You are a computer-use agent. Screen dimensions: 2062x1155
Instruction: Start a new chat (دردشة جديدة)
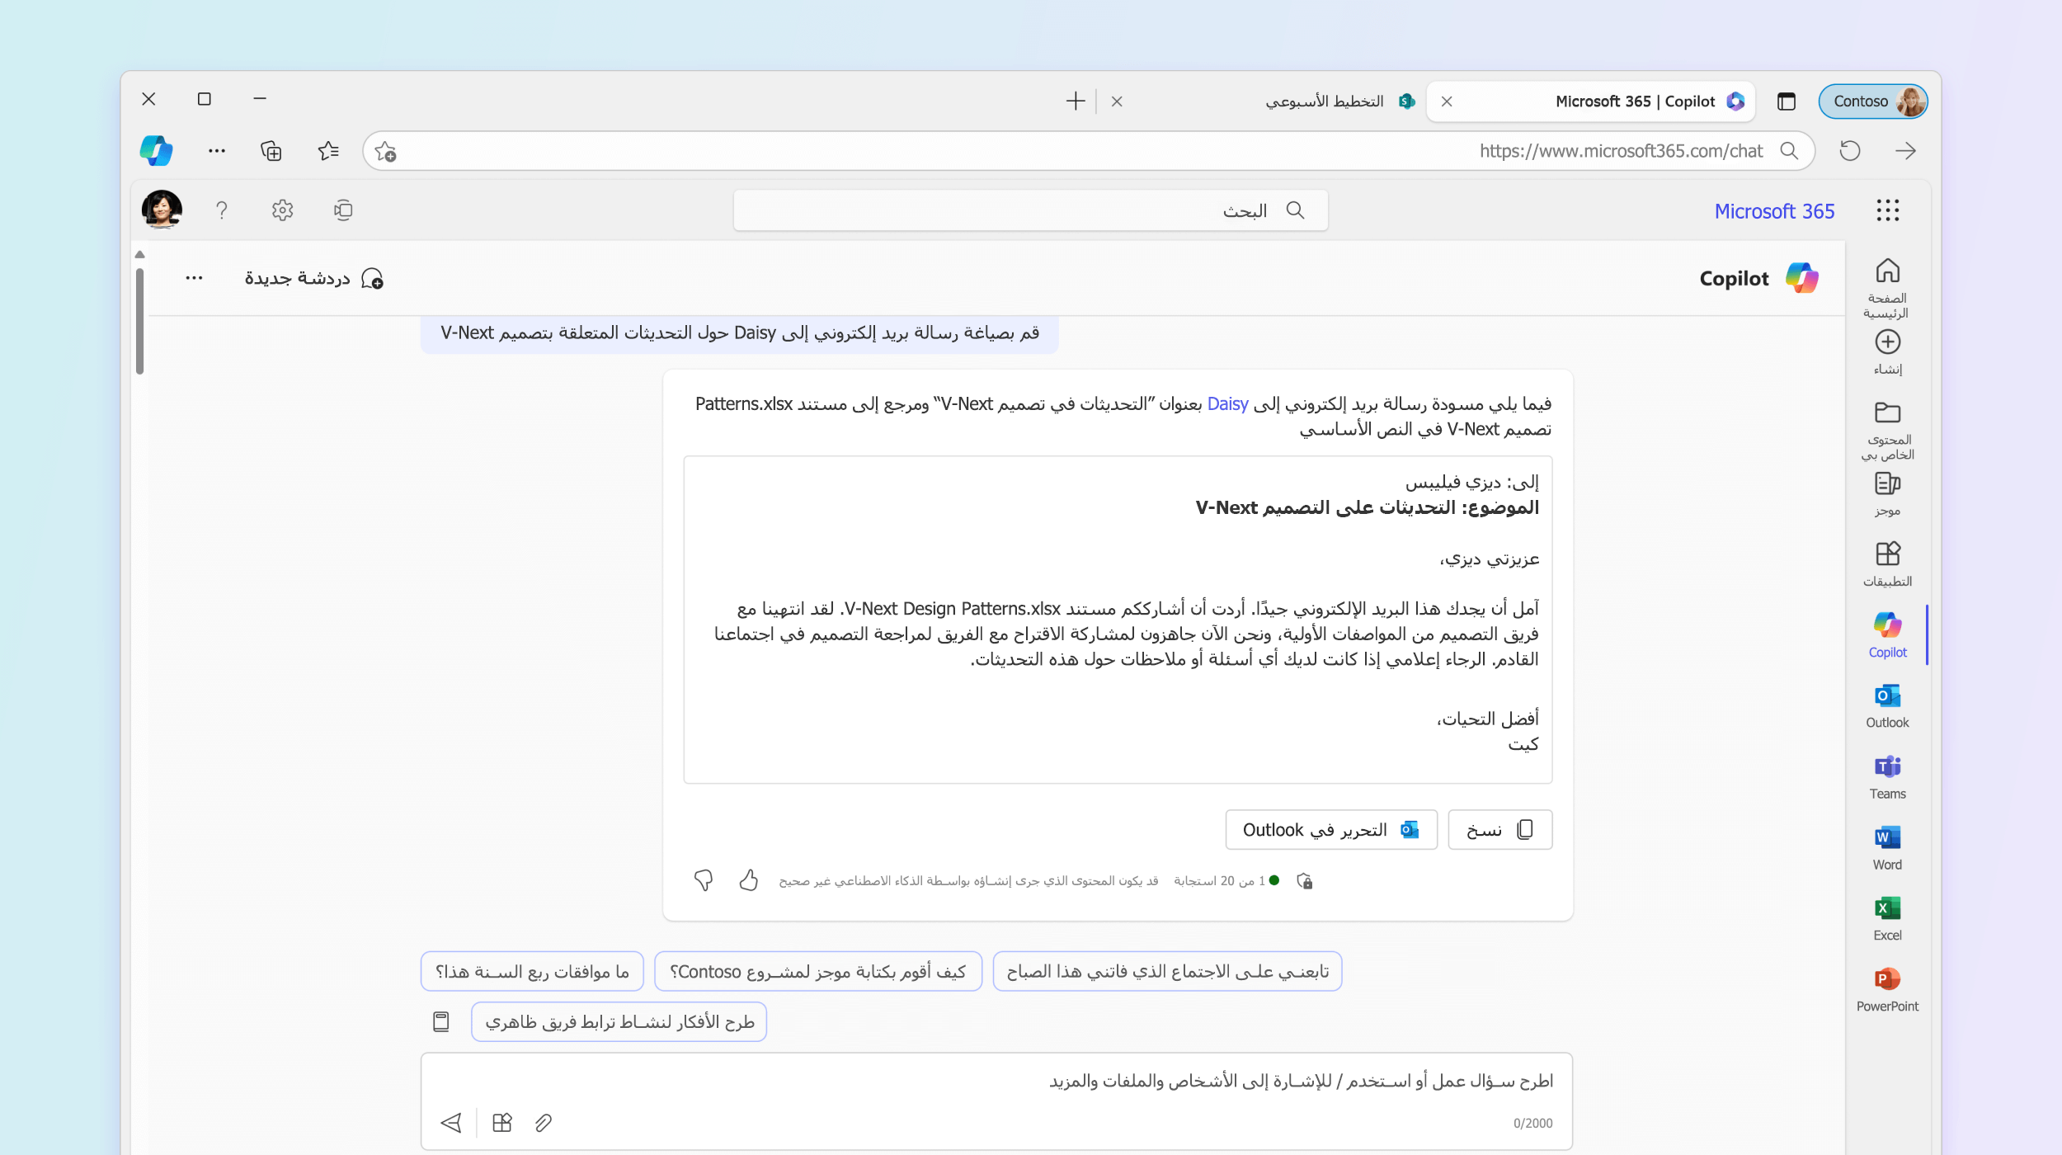313,278
